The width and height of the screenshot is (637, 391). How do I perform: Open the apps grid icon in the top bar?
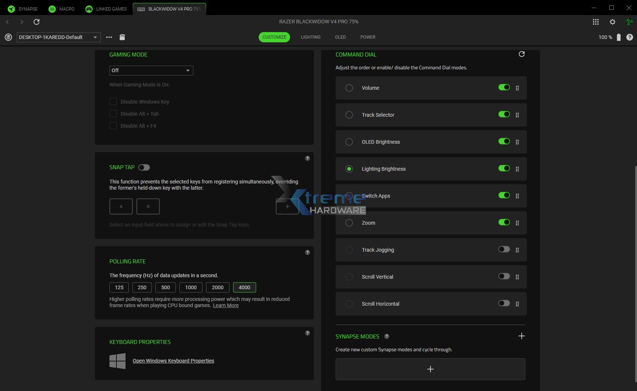point(595,22)
